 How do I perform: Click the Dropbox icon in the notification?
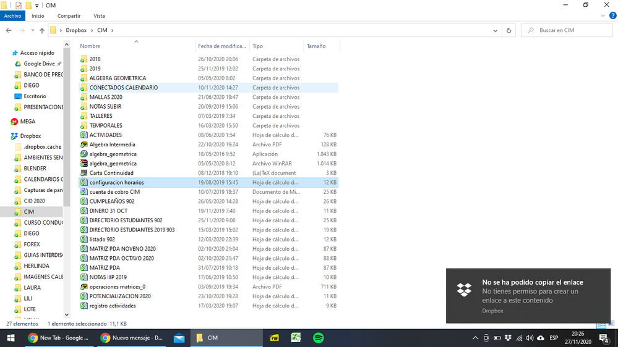(x=464, y=290)
